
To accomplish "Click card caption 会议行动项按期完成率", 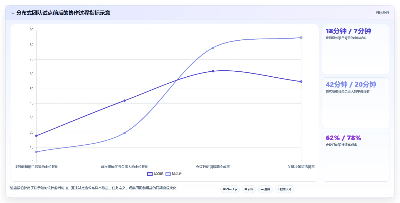I will click(341, 145).
